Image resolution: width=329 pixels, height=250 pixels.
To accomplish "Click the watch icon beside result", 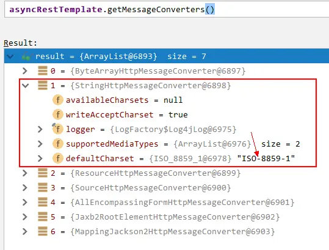I will point(26,56).
